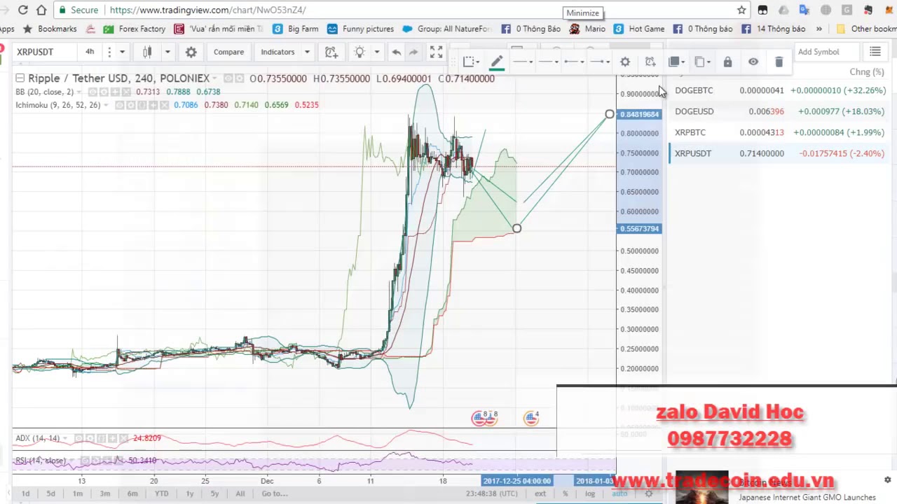Viewport: 897px width, 504px height.
Task: Select XRPUSDT row in the watchlist
Action: (779, 153)
